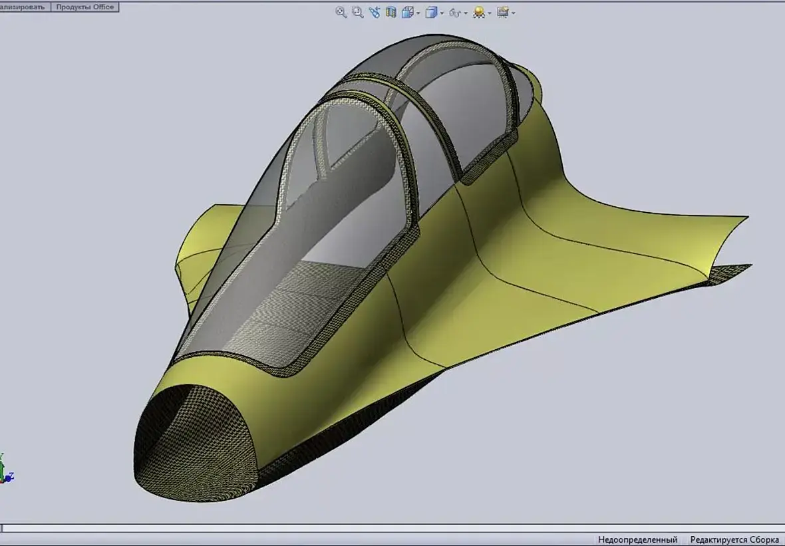785x546 pixels.
Task: Expand the Edit Appearance dropdown arrow
Action: 489,13
